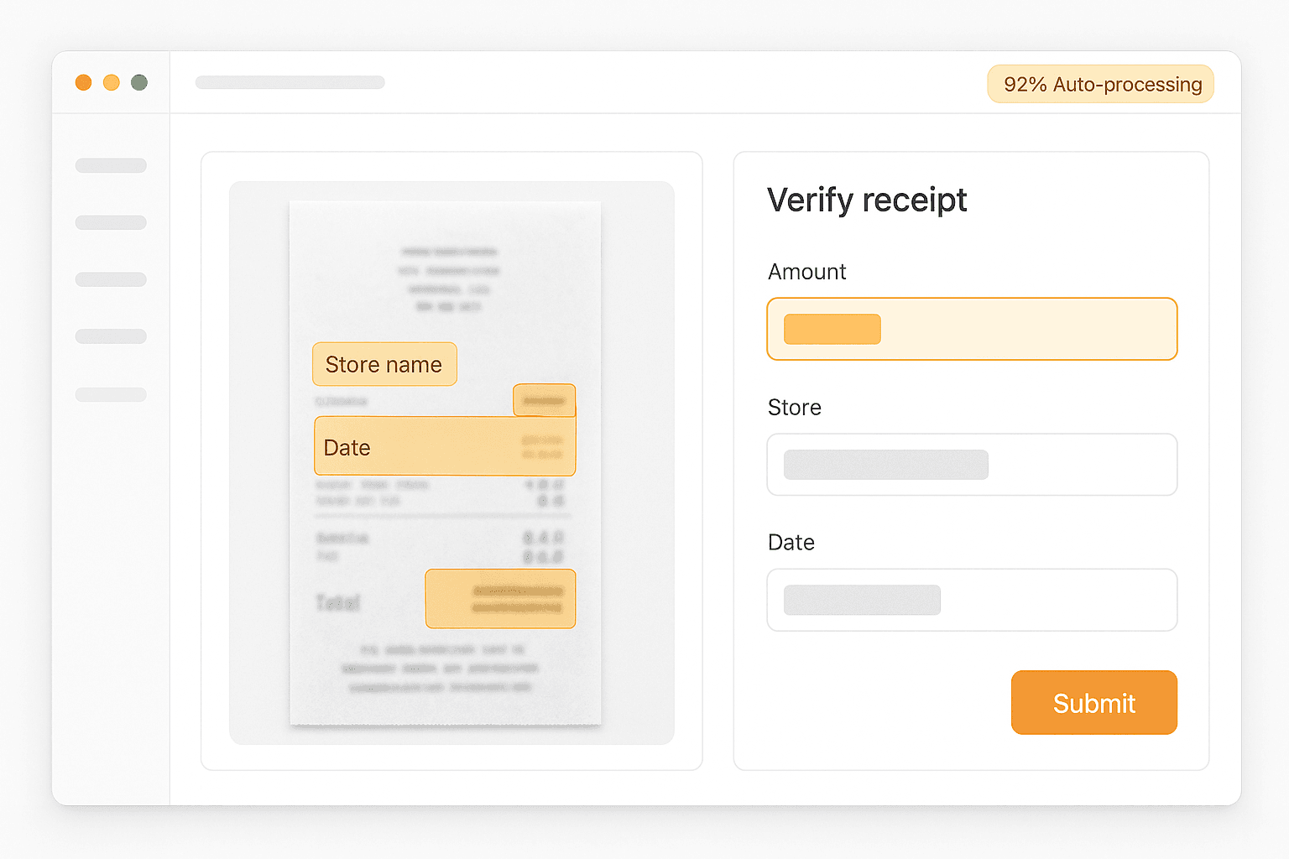The image size is (1289, 859).
Task: Click the title bar placeholder
Action: click(x=290, y=82)
